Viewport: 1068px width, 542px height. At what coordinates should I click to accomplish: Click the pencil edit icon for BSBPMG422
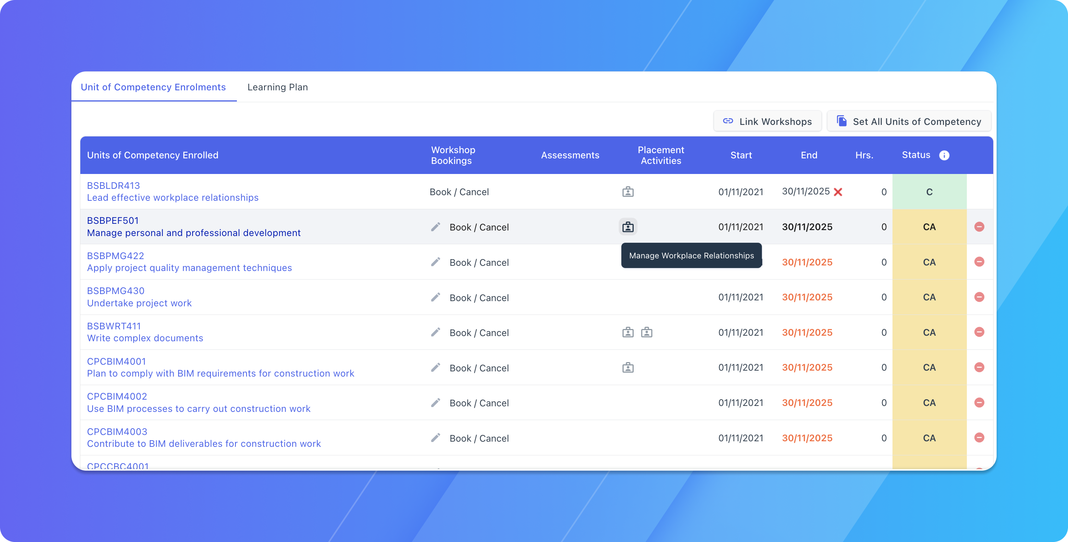(x=435, y=262)
